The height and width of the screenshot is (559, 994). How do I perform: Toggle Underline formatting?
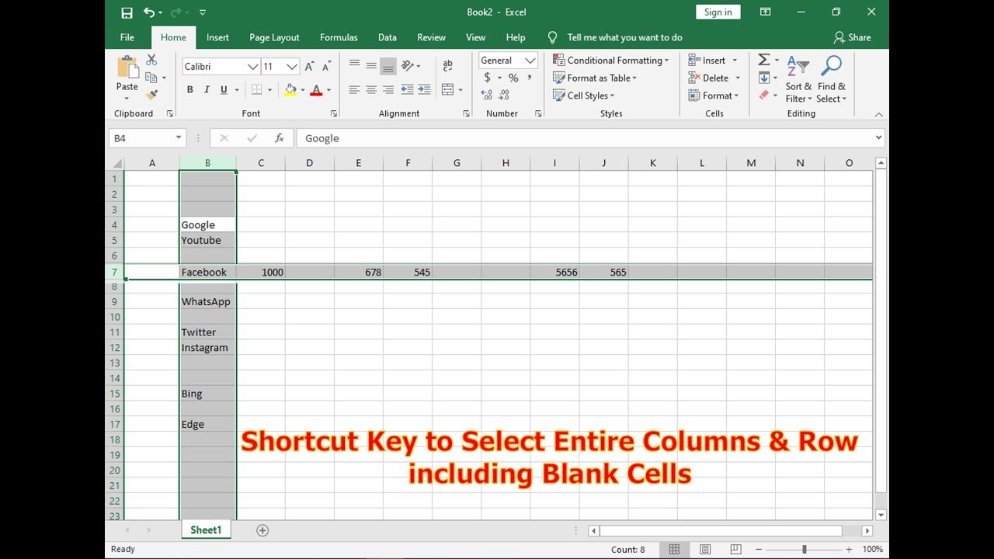(224, 90)
